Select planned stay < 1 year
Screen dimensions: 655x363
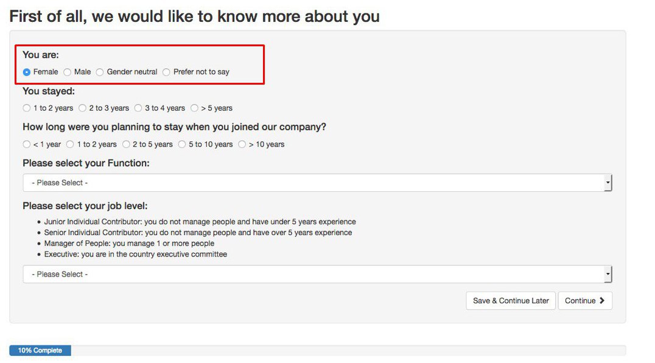[x=27, y=144]
